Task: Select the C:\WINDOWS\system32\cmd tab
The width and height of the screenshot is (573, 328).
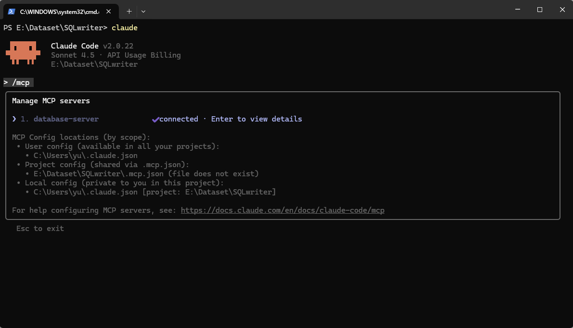Action: point(60,12)
